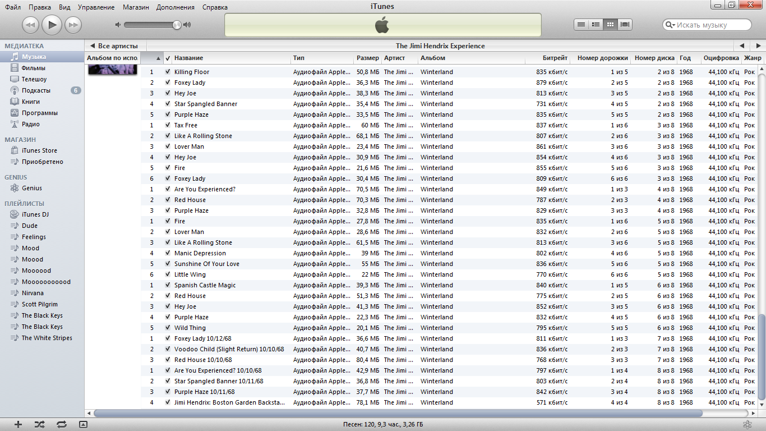
Task: Click the horizontal scrollbar thumb
Action: pos(398,413)
